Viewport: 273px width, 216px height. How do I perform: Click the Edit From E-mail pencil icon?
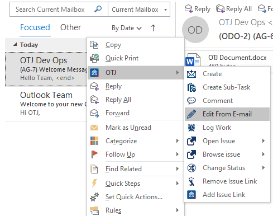pos(191,114)
